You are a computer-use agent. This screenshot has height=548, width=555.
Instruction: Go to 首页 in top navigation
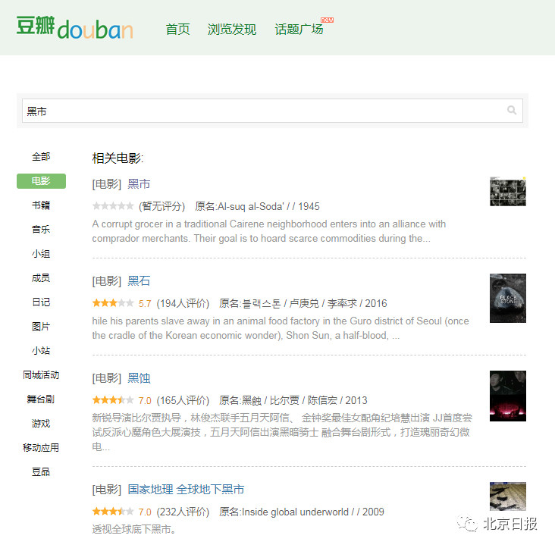pos(177,29)
